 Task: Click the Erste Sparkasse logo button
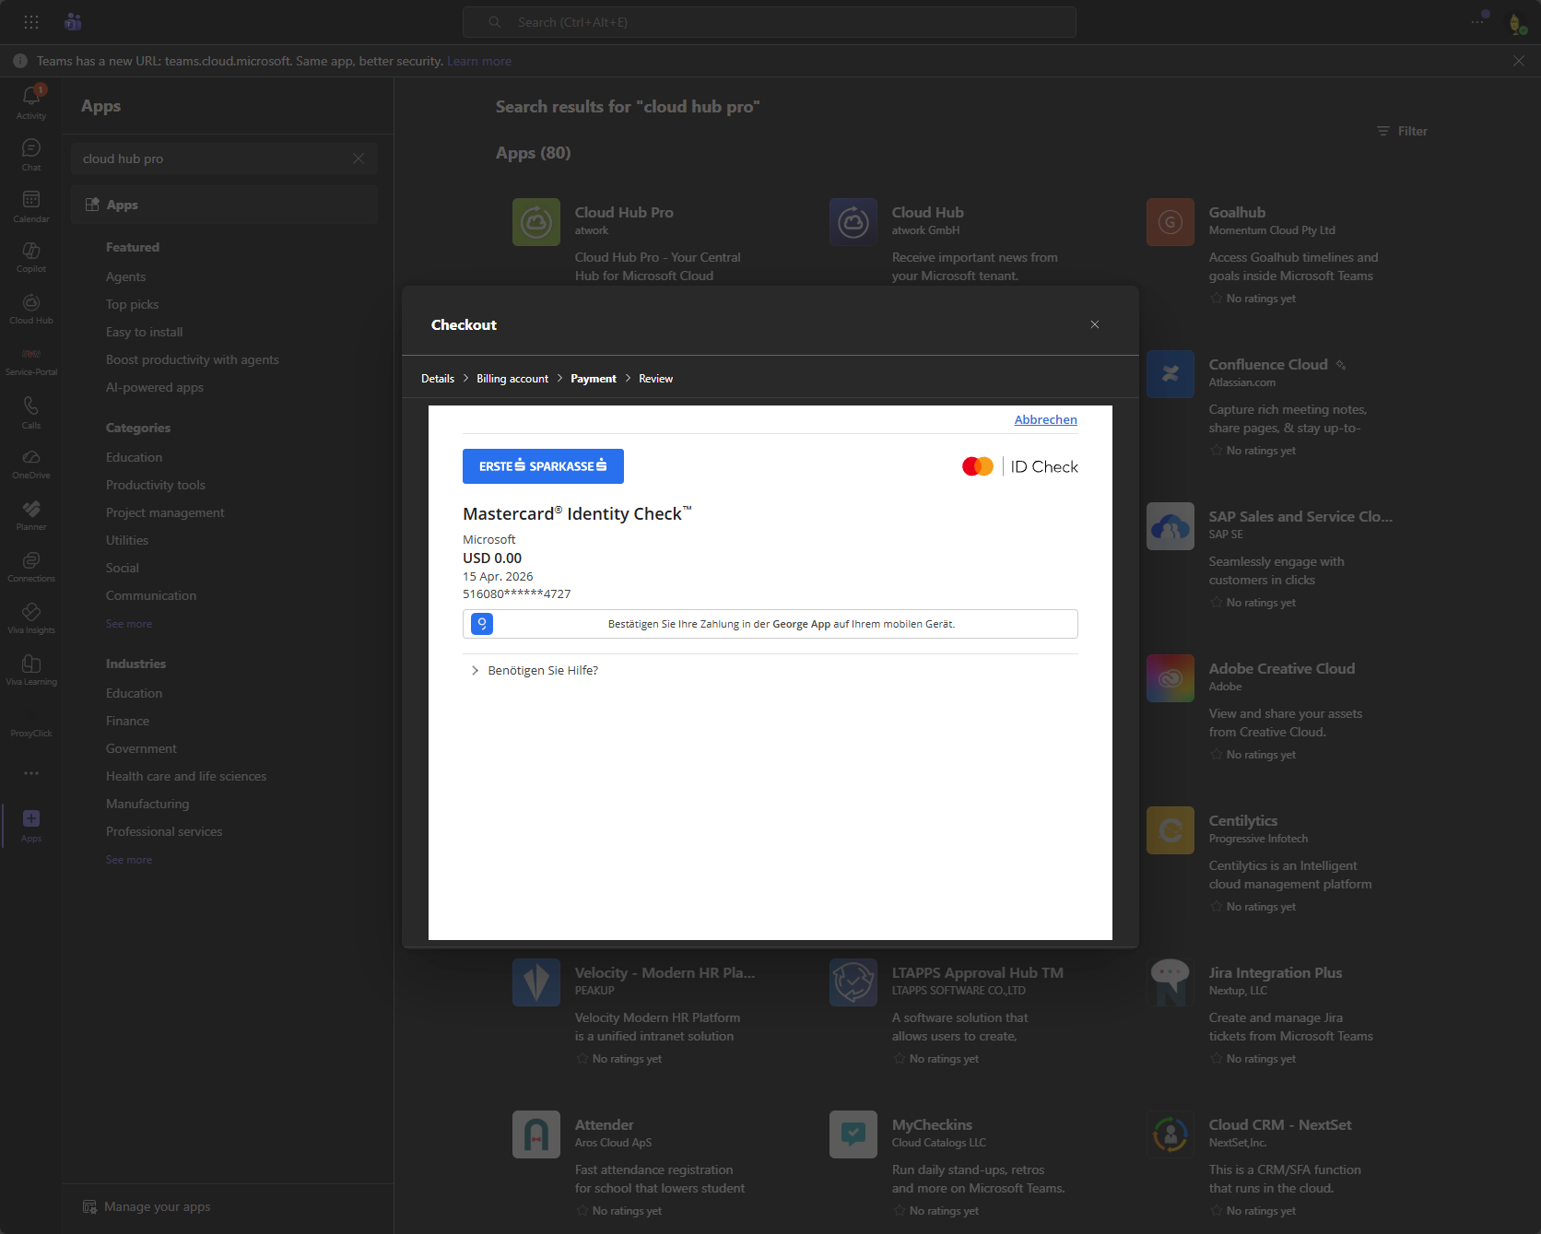pyautogui.click(x=543, y=466)
